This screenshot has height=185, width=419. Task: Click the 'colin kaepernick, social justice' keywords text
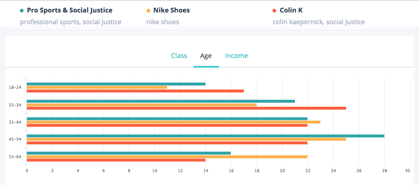319,22
